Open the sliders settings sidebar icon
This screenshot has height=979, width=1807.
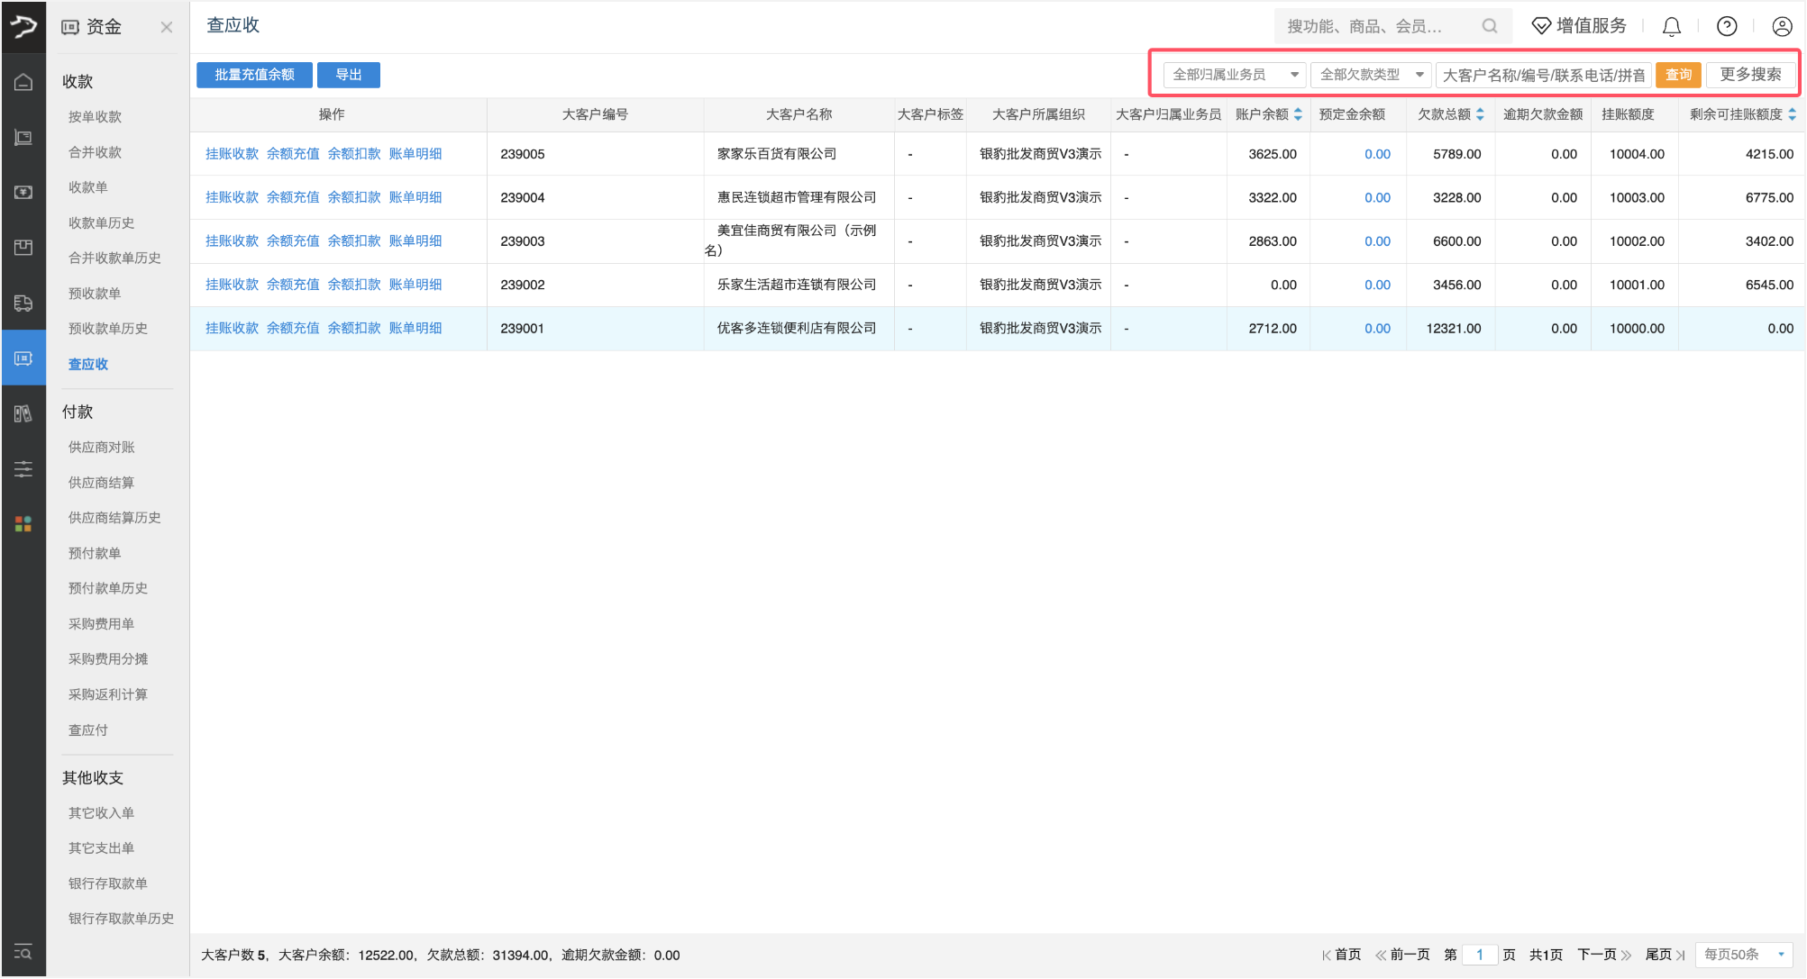click(x=23, y=469)
